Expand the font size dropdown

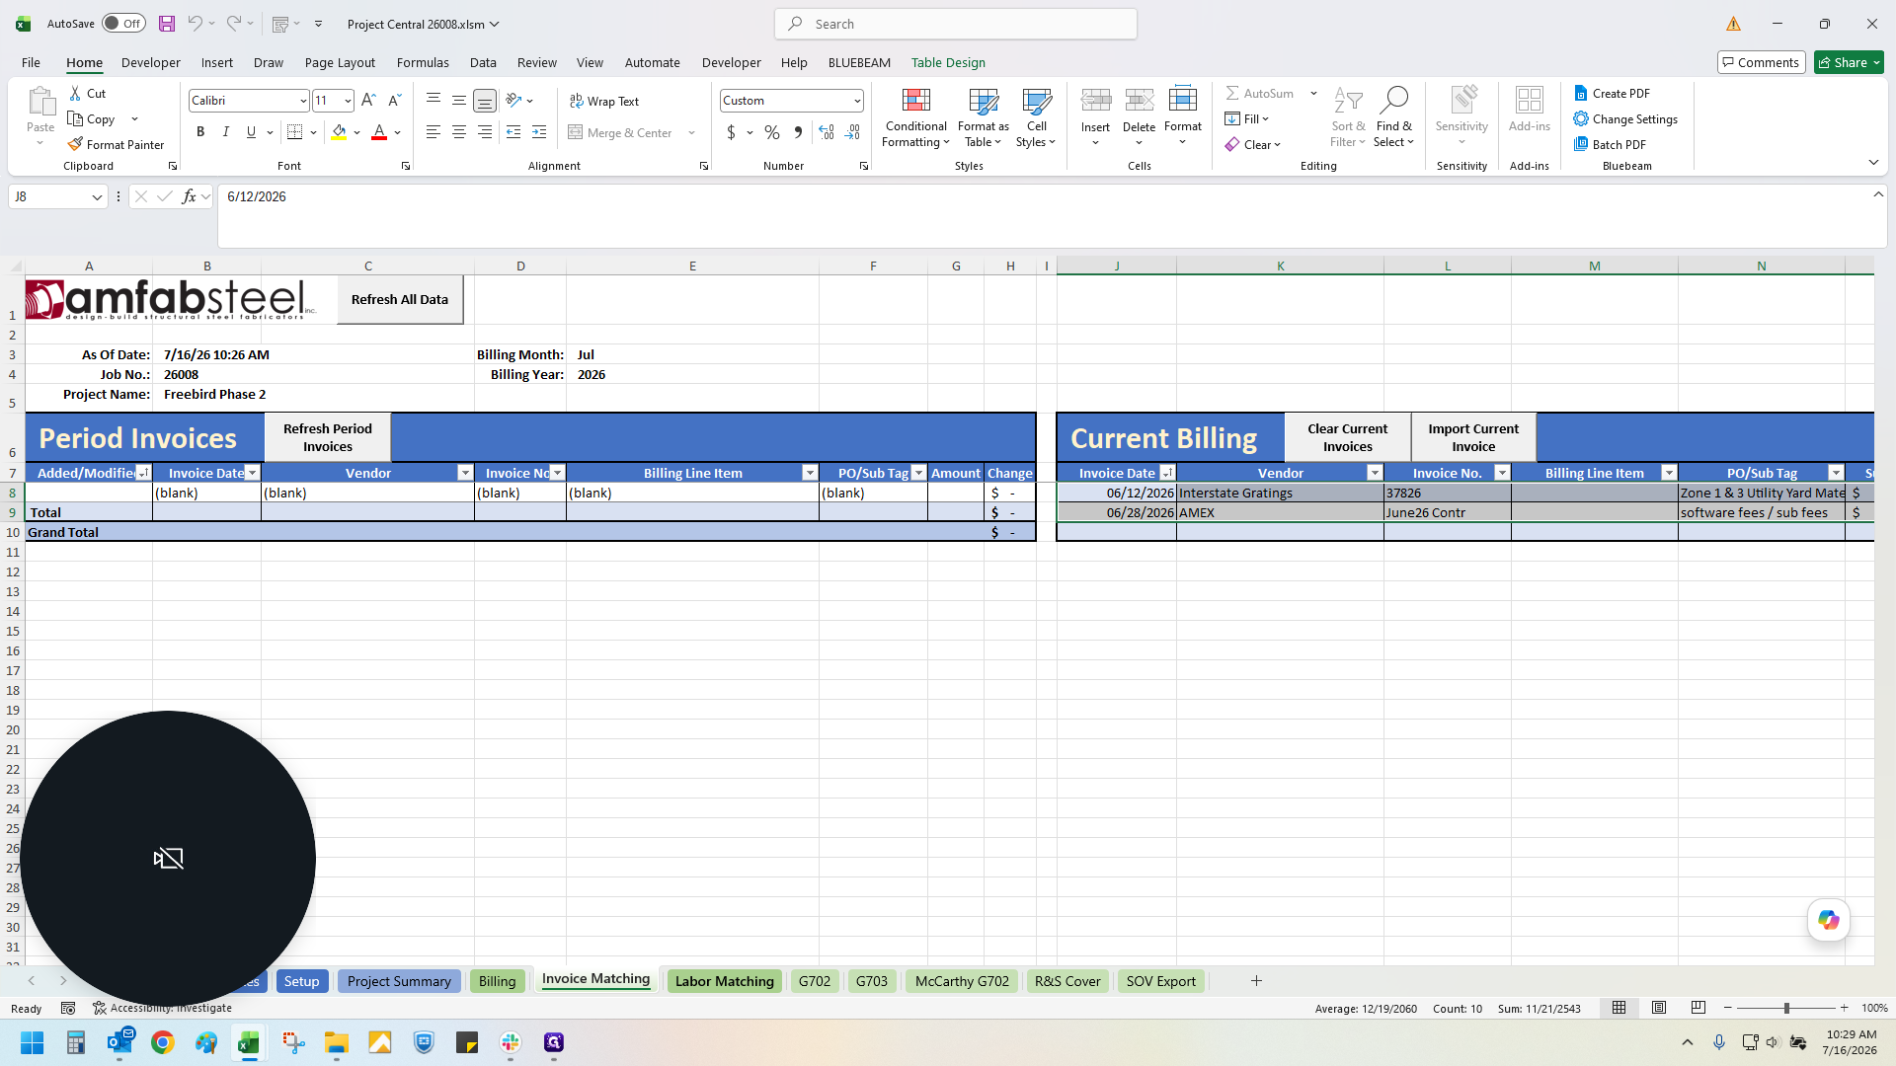point(348,101)
